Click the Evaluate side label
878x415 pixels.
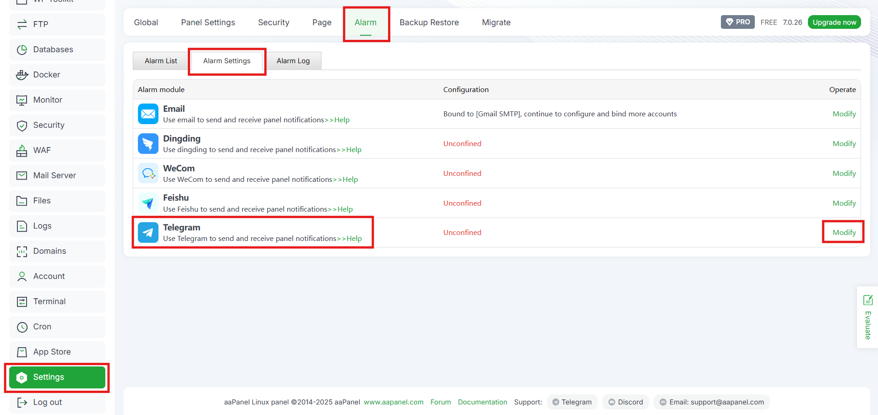tap(867, 325)
